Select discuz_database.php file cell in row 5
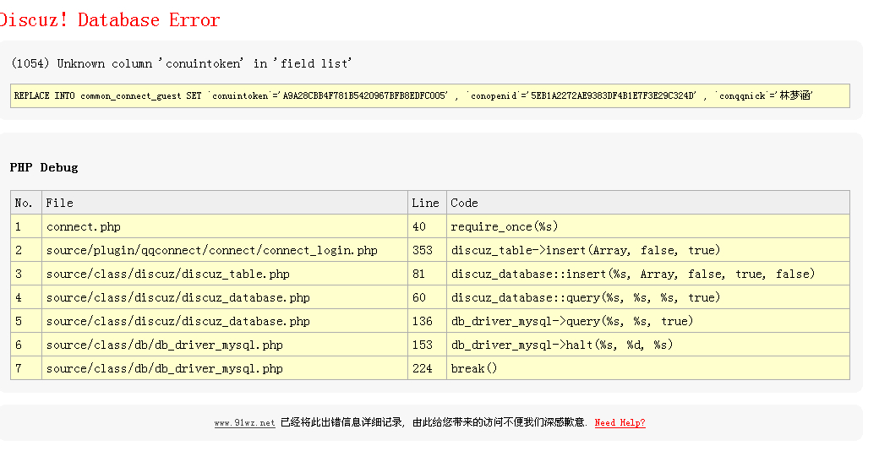 click(x=225, y=321)
